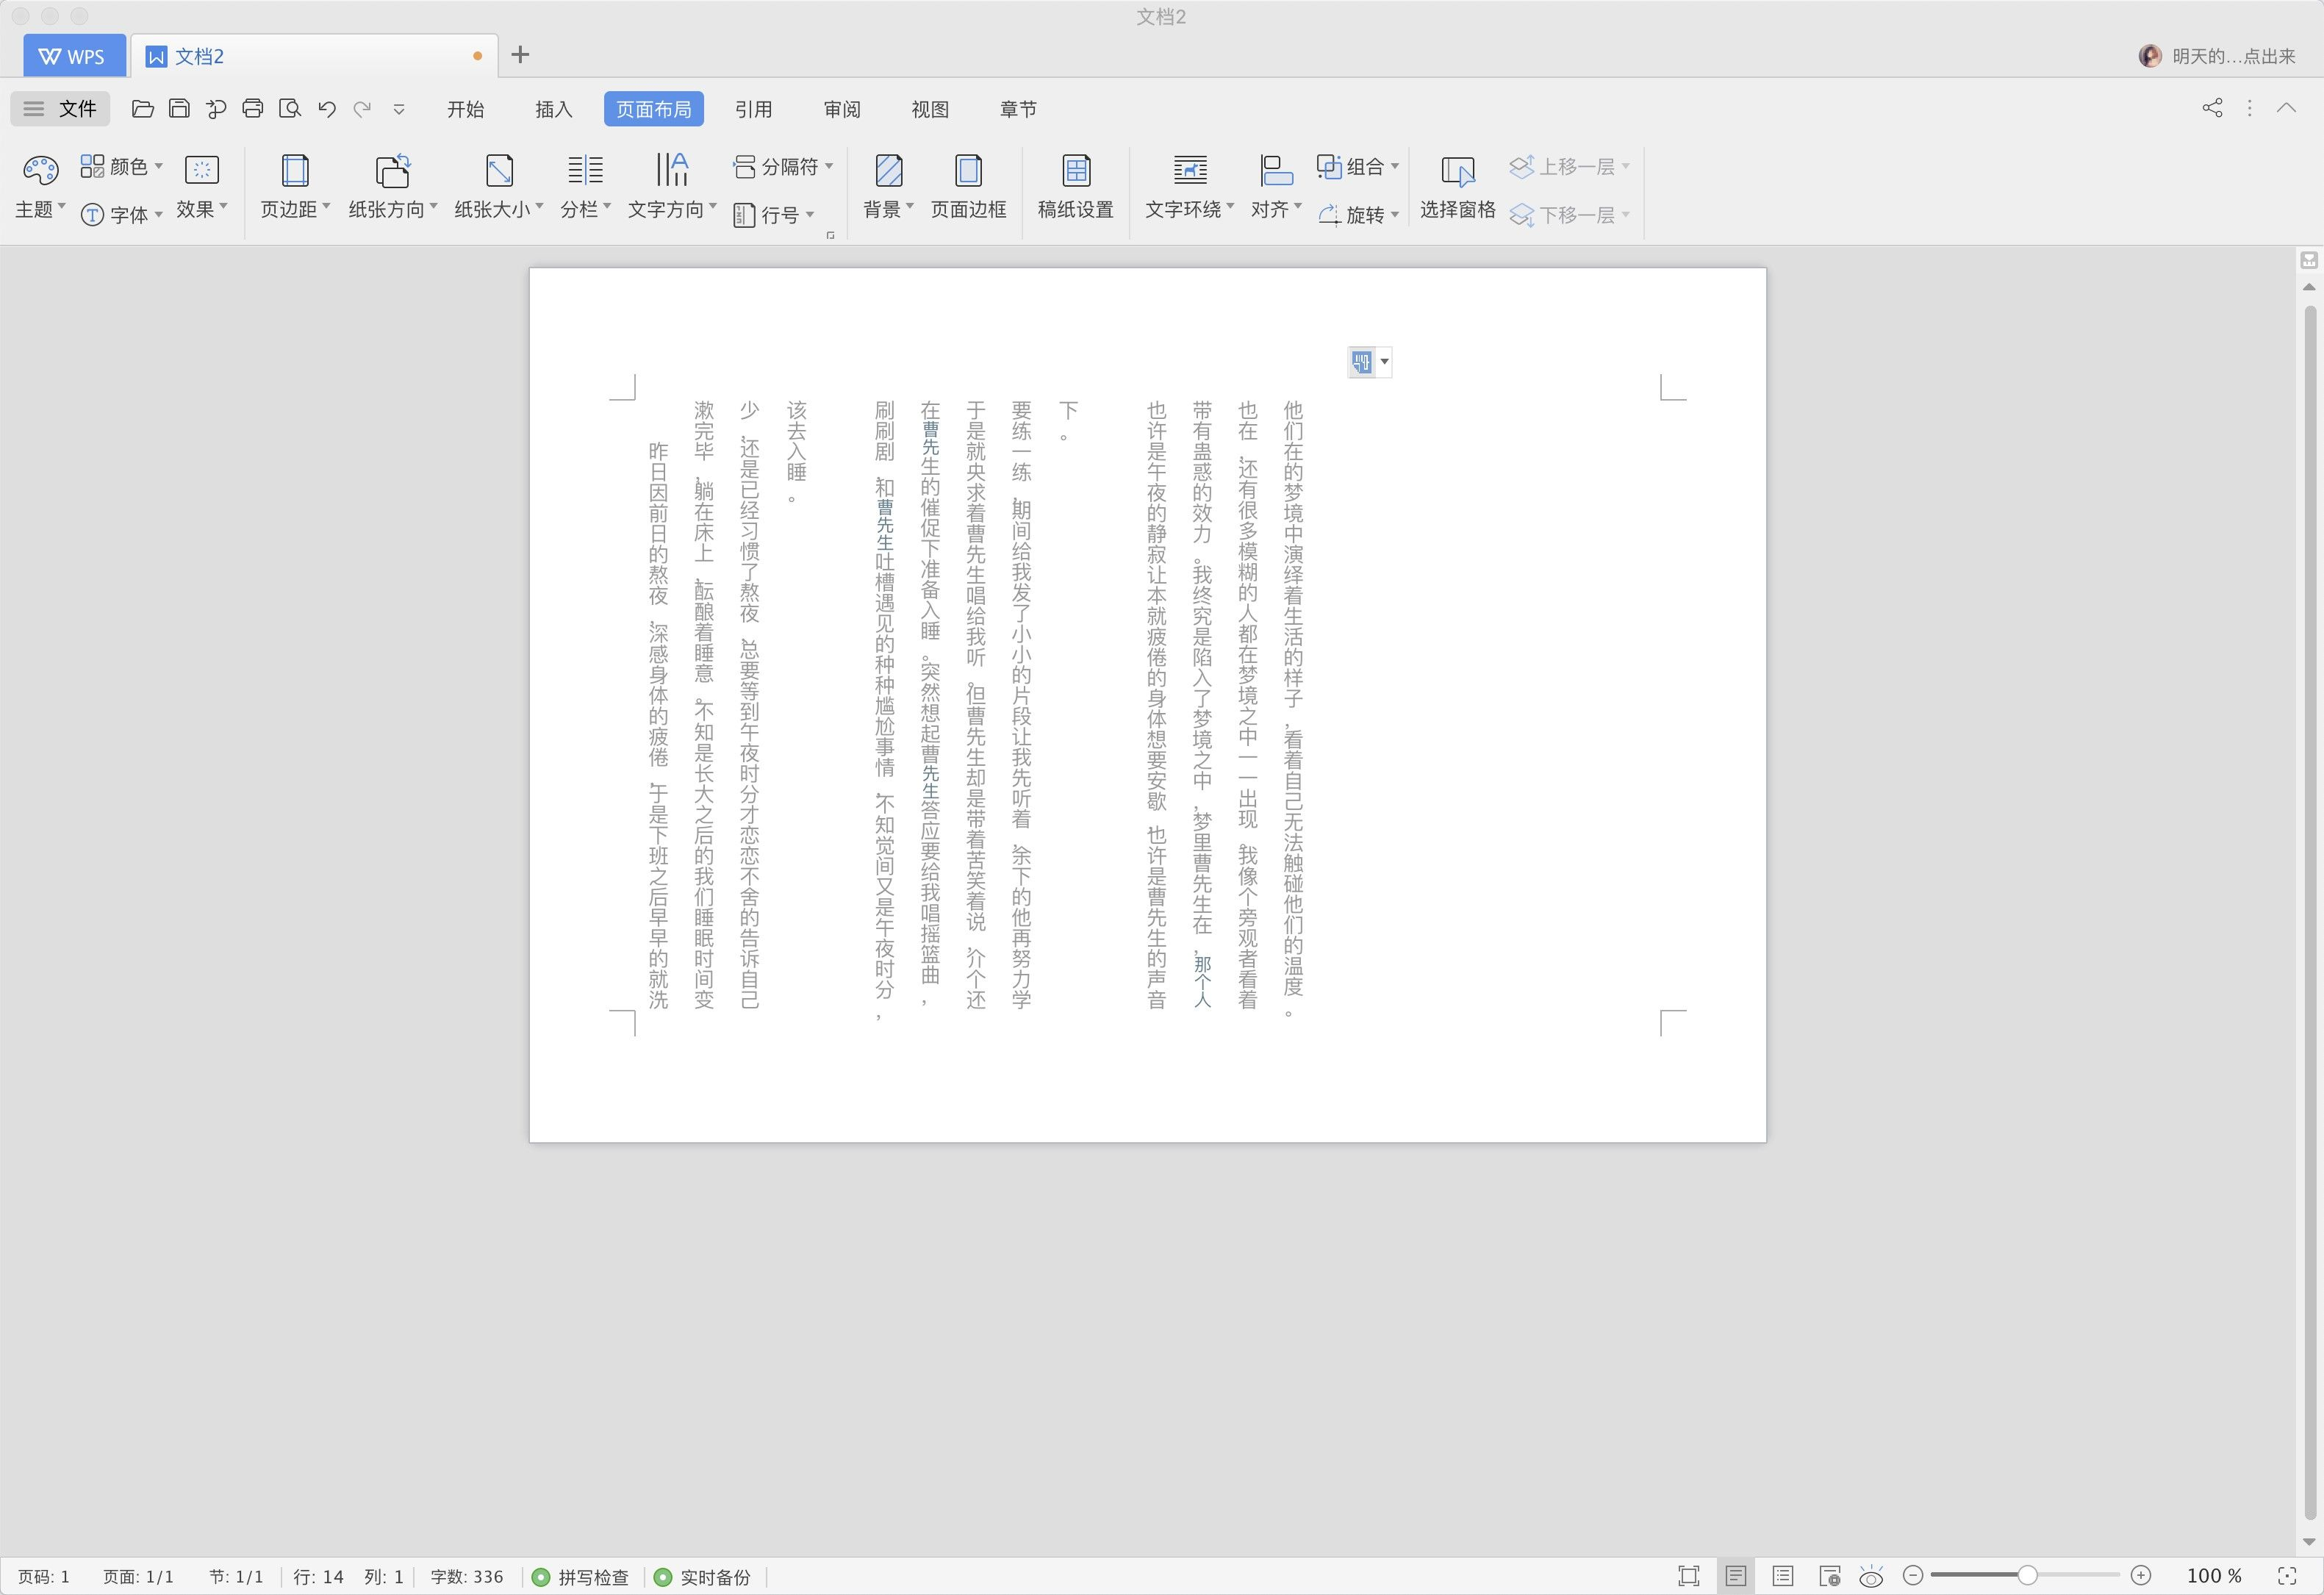Click the new tab plus button
Image resolution: width=2324 pixels, height=1595 pixels.
pyautogui.click(x=520, y=55)
